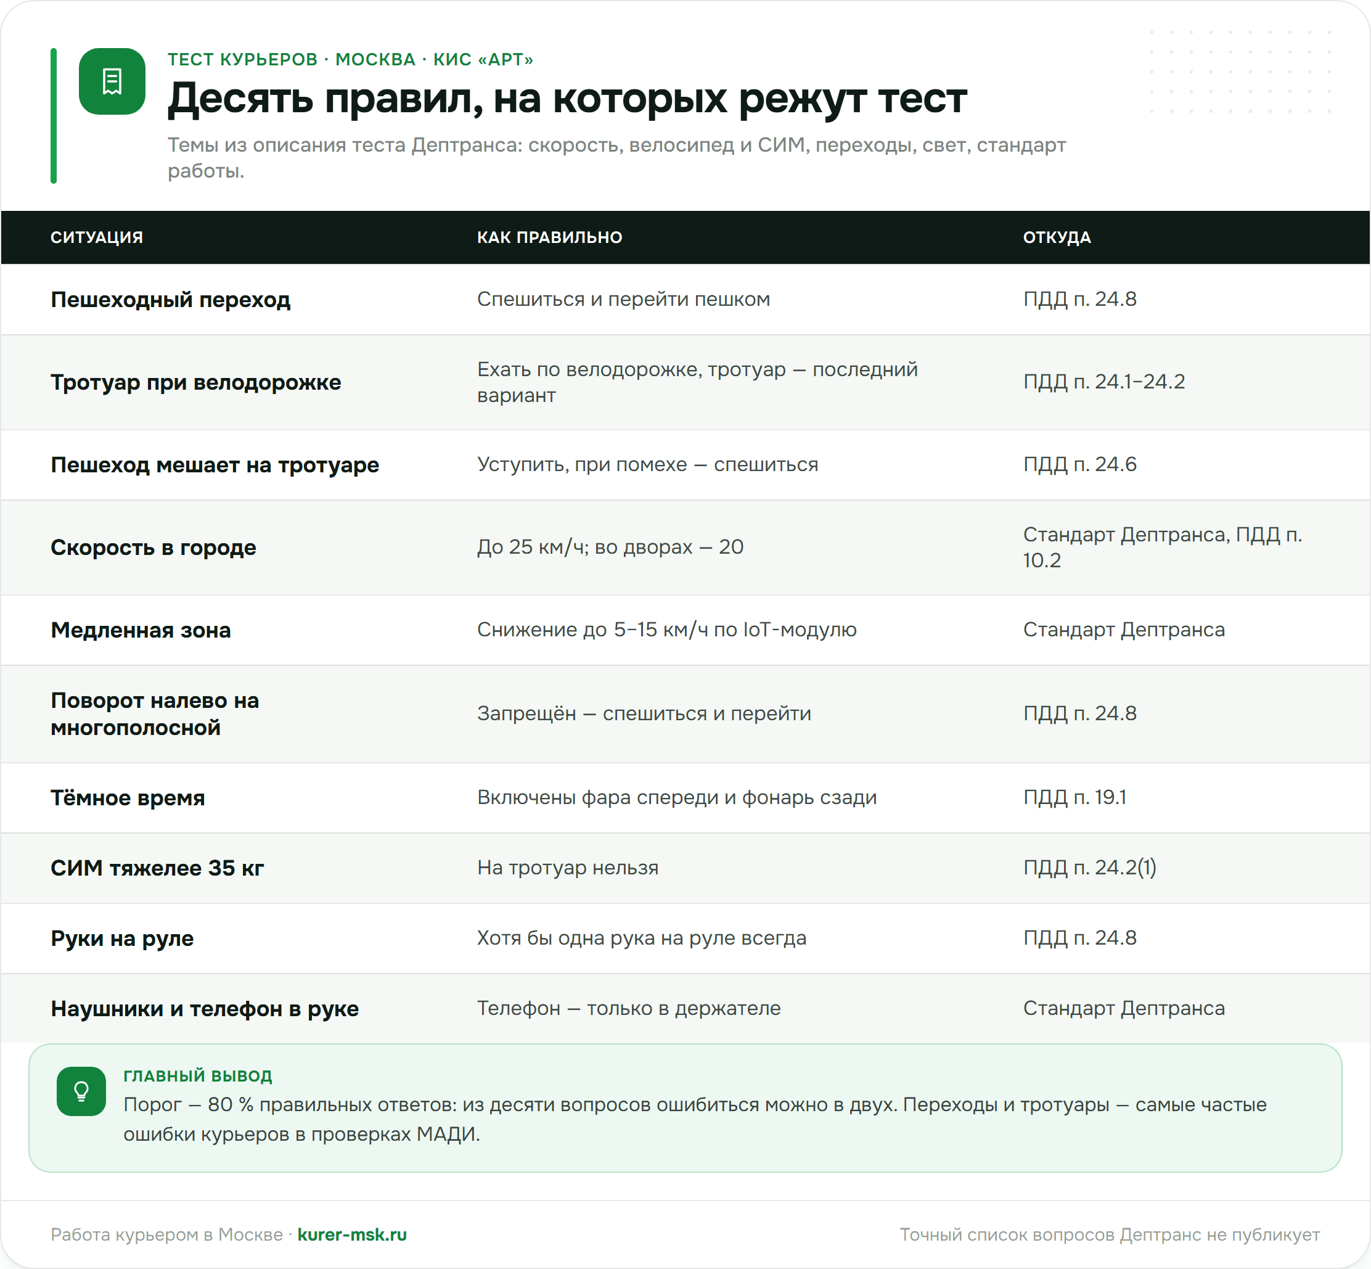Click the «Ситуация» column header
The width and height of the screenshot is (1371, 1269).
(97, 237)
